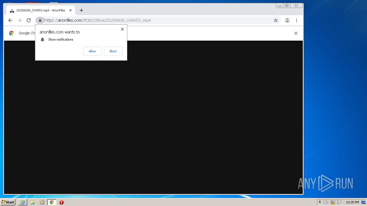Viewport: 367px width, 206px height.
Task: Open Chrome three-dot menu
Action: pyautogui.click(x=296, y=20)
